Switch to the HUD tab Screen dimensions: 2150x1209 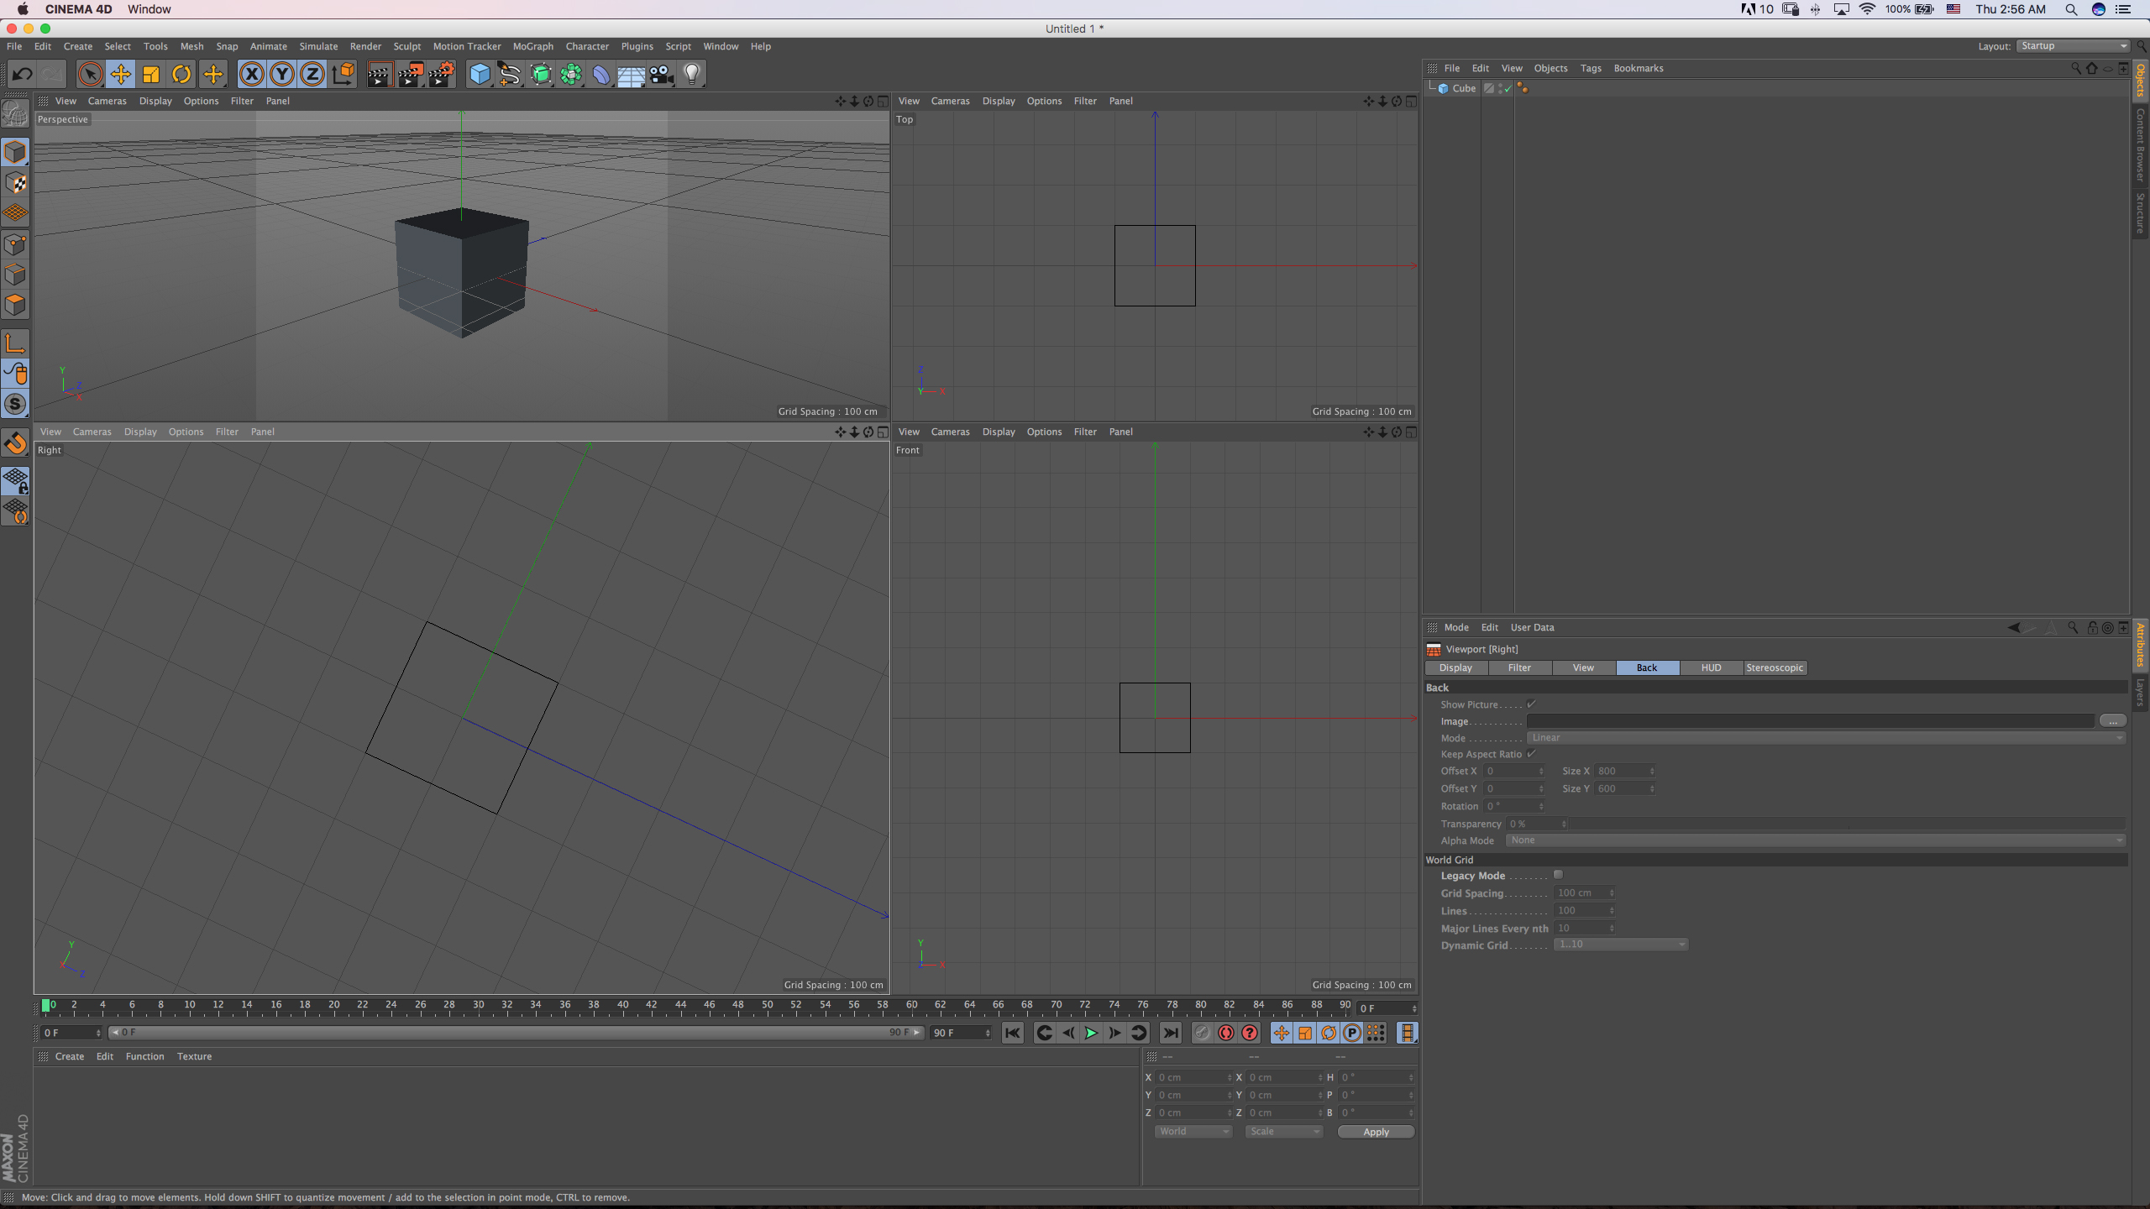click(x=1711, y=667)
